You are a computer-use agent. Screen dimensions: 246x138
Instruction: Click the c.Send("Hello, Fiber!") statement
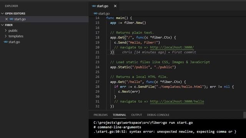pos(137,43)
